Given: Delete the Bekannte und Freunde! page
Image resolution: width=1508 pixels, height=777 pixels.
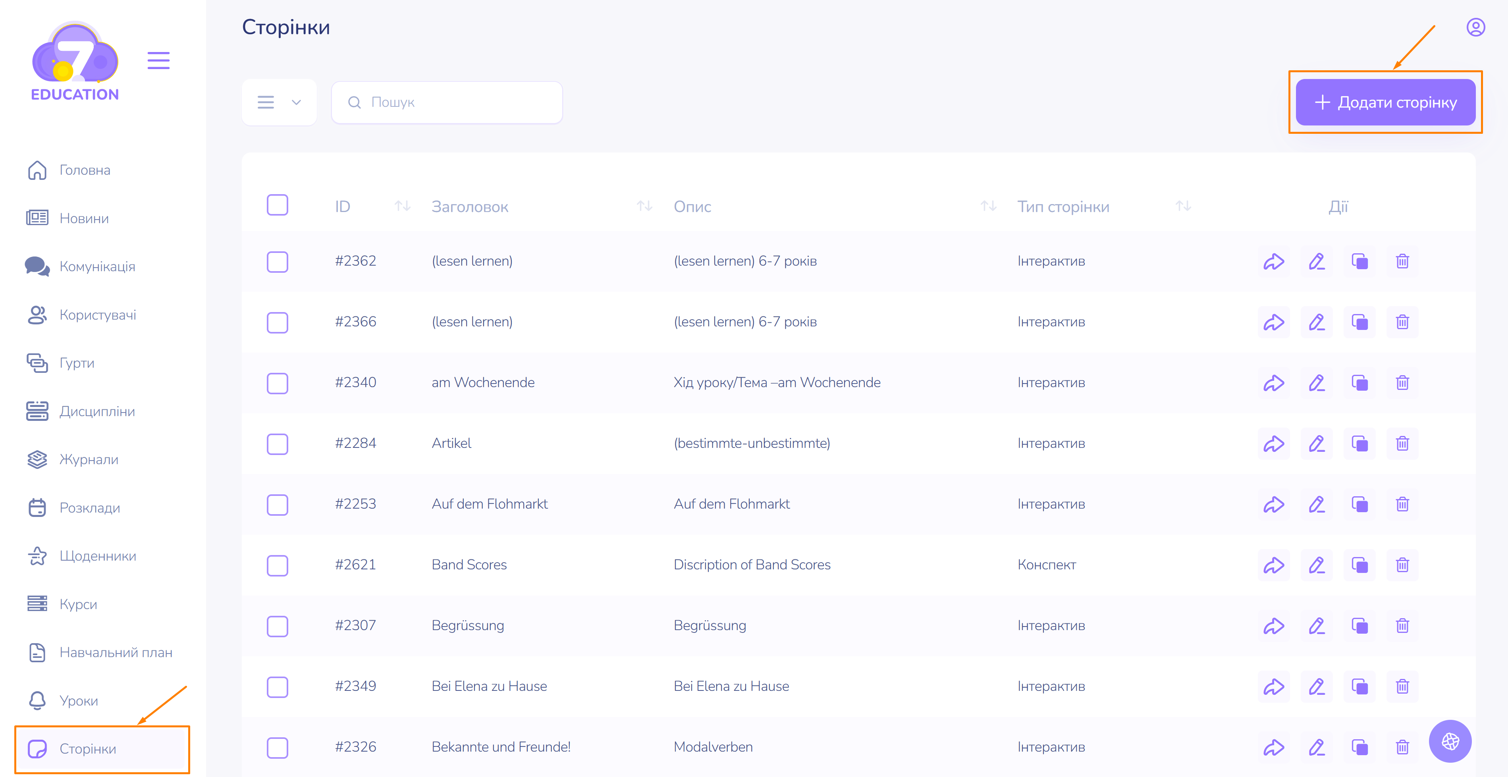Looking at the screenshot, I should pyautogui.click(x=1402, y=747).
